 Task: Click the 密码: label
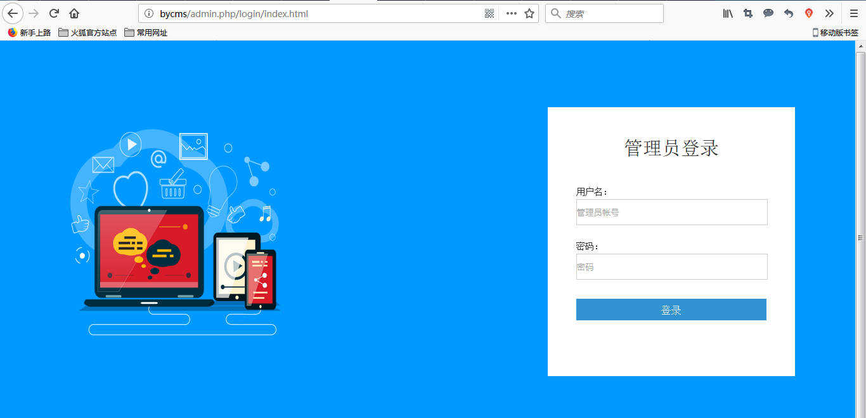[x=587, y=246]
